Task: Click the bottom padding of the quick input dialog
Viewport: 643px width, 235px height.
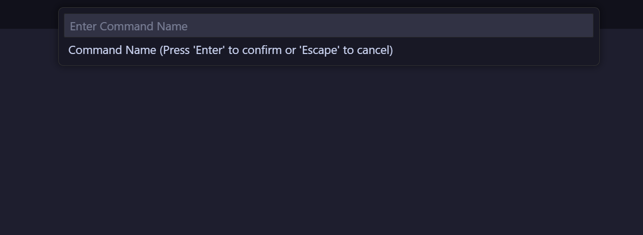Action: [328, 62]
